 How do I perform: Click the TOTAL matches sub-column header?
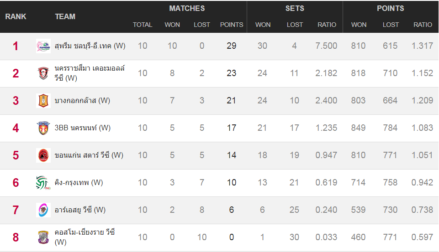point(143,25)
